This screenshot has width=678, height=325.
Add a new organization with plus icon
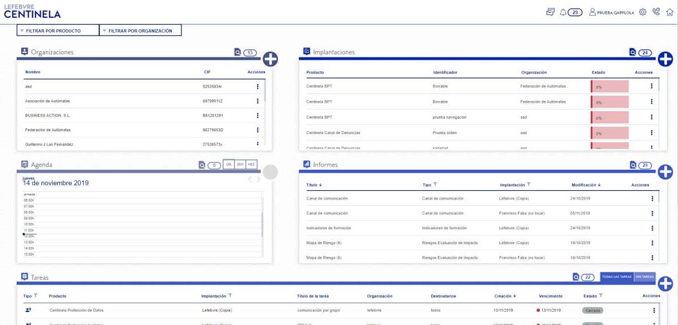[270, 59]
